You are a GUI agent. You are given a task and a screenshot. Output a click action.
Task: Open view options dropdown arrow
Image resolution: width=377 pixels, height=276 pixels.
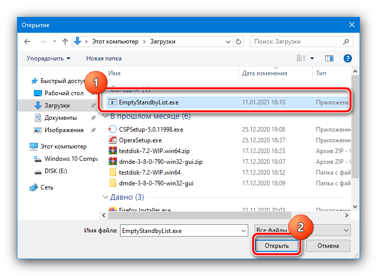tap(312, 58)
